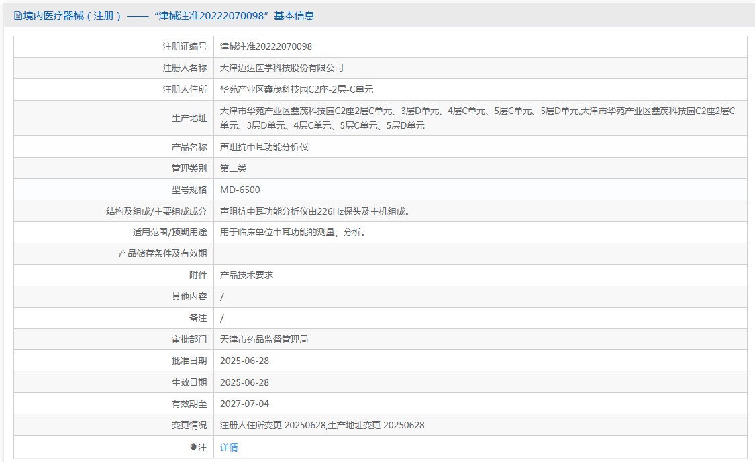Viewport: 755px width, 462px height.
Task: Select the 生效日期 value 2025-06-28
Action: click(244, 383)
